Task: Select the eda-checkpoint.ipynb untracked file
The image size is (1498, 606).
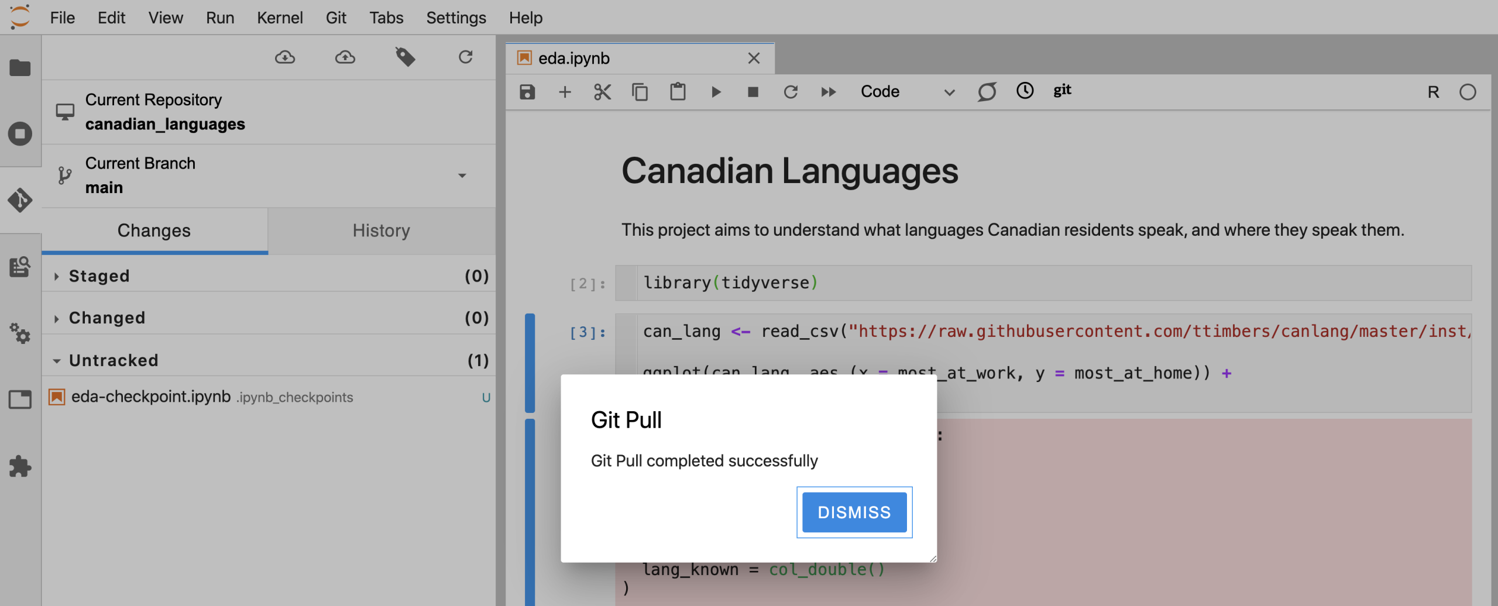Action: [151, 397]
